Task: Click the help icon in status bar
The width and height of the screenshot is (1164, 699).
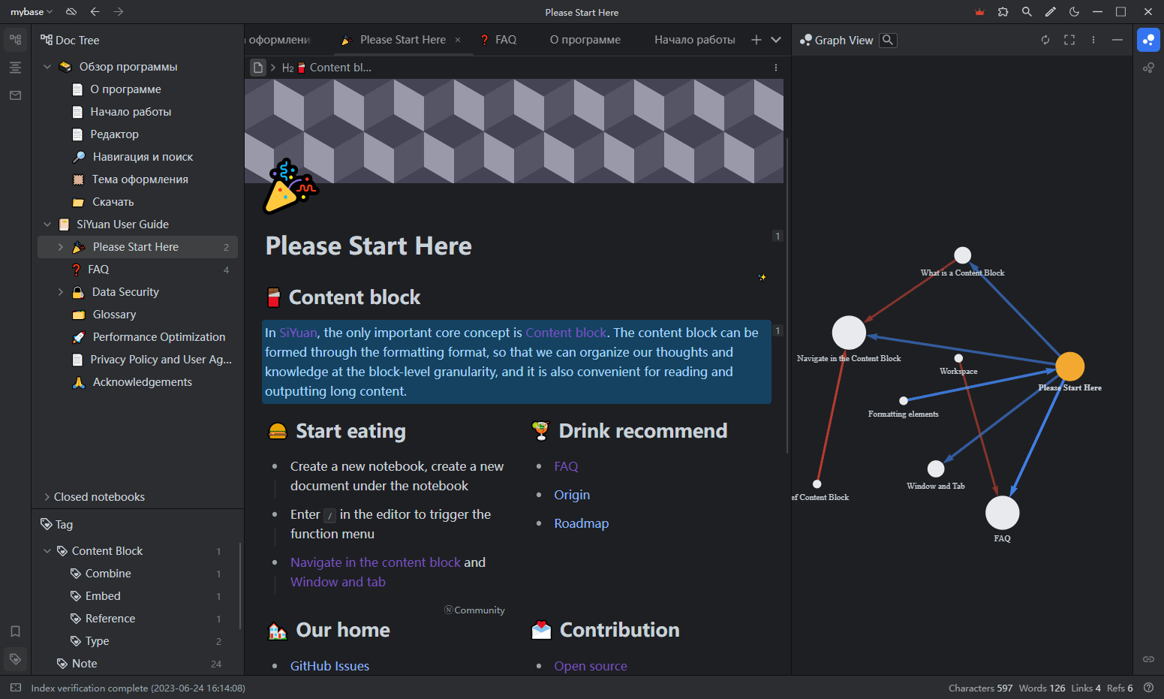Action: [1148, 688]
